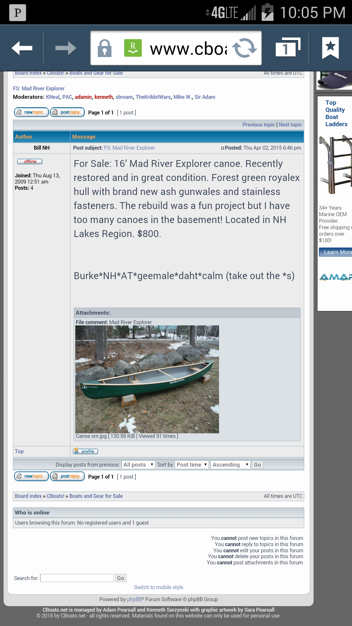This screenshot has height=626, width=352.
Task: Click Switch to mobile style link
Action: point(158,587)
